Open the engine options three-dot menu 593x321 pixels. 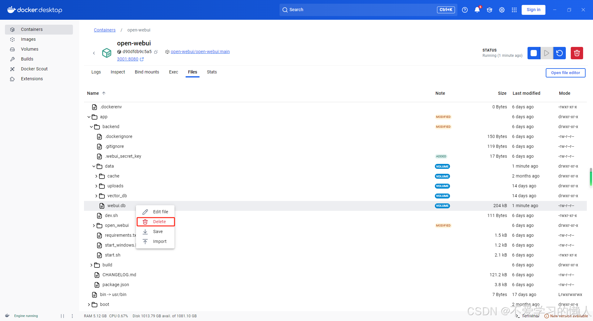point(72,316)
